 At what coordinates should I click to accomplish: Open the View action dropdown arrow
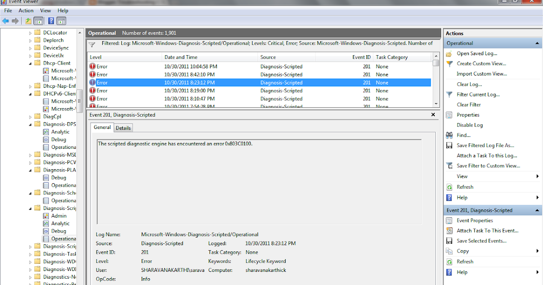click(537, 176)
